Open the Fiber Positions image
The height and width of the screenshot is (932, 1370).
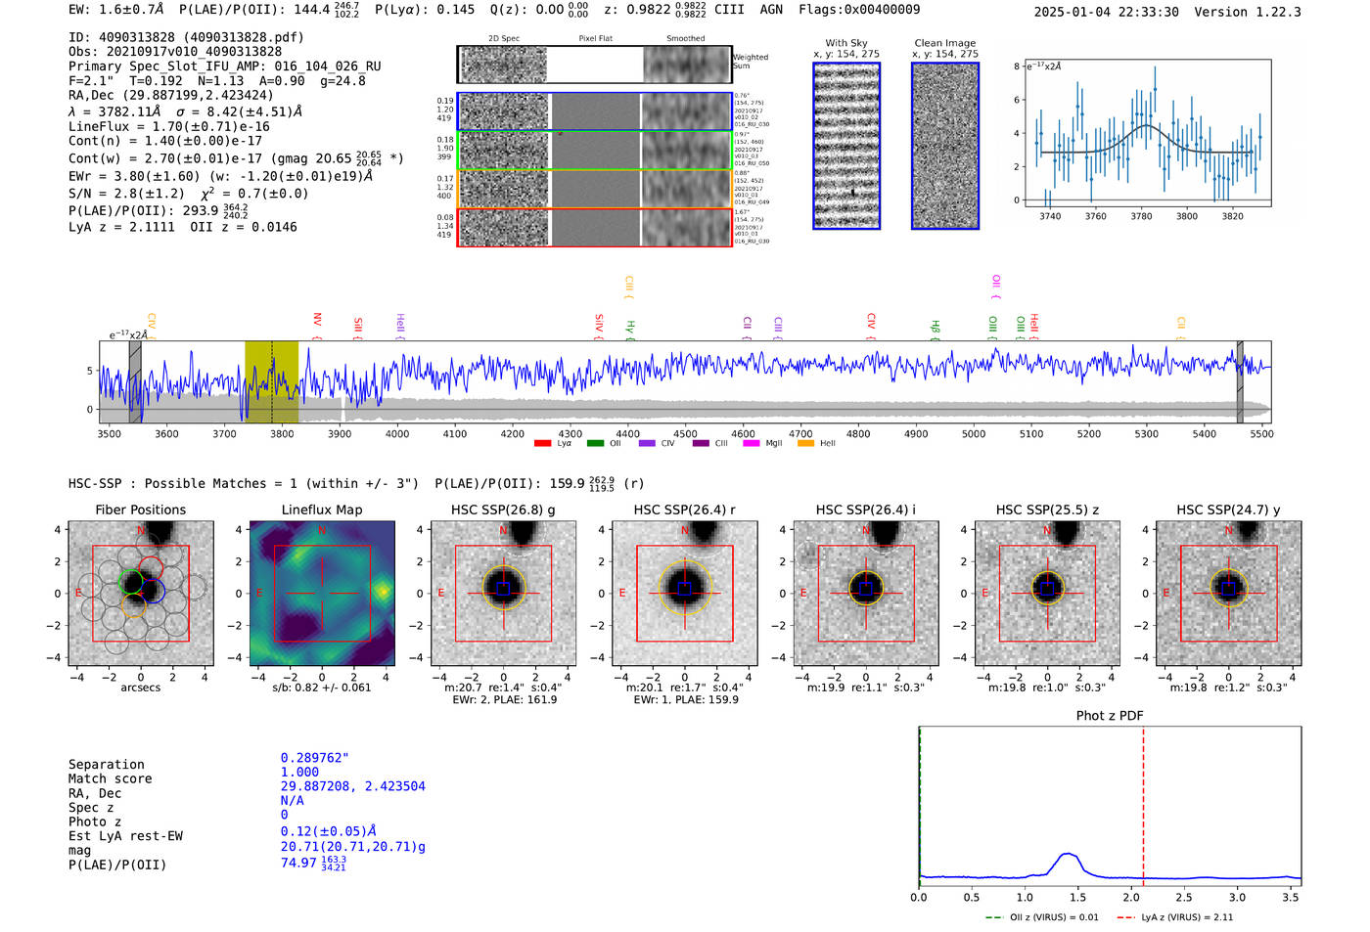[x=141, y=593]
